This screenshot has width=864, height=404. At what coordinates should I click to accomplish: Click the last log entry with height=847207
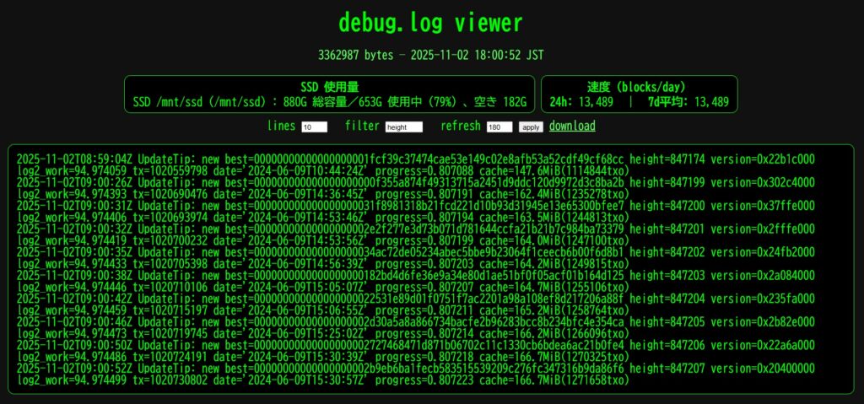tap(415, 374)
